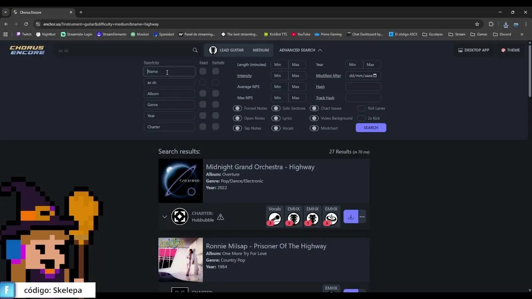Image resolution: width=532 pixels, height=299 pixels.
Task: Go back in browser history
Action: (x=6, y=24)
